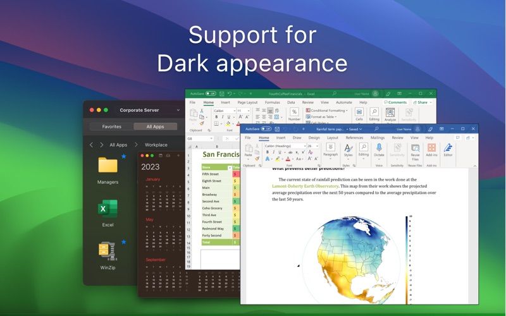Click Undo in Excel title bar
The width and height of the screenshot is (506, 316).
pyautogui.click(x=230, y=94)
